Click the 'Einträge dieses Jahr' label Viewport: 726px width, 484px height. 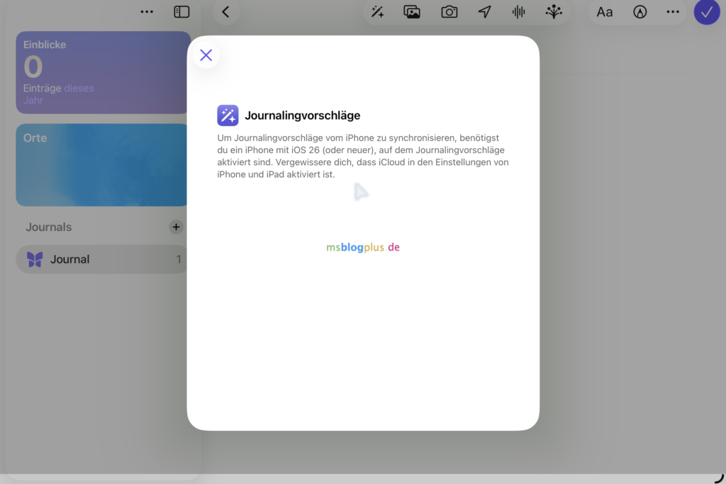(x=58, y=94)
